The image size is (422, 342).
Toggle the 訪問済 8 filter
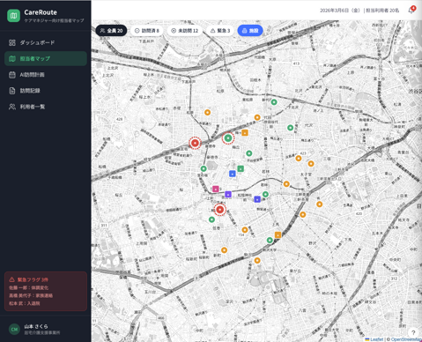click(146, 31)
